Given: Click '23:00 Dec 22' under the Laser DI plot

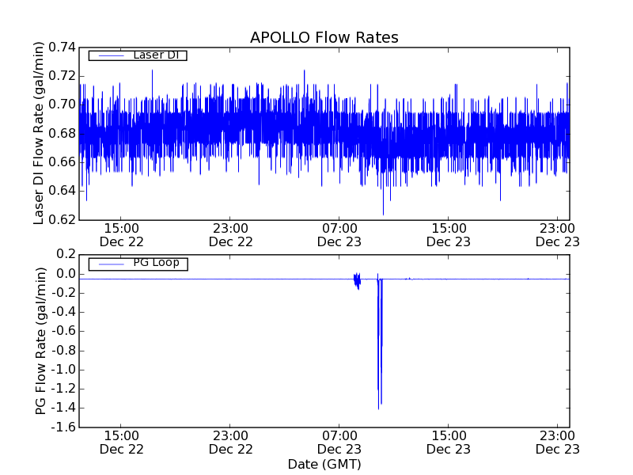Looking at the screenshot, I should coord(230,235).
